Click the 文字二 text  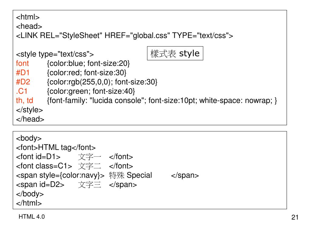click(90, 166)
